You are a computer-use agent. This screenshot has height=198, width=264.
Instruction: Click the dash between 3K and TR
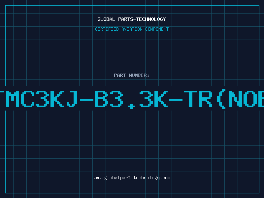pyautogui.click(x=176, y=100)
